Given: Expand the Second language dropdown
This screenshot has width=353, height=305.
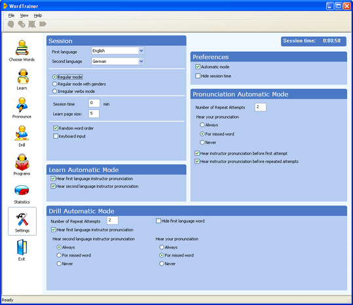Looking at the screenshot, I should [x=141, y=61].
